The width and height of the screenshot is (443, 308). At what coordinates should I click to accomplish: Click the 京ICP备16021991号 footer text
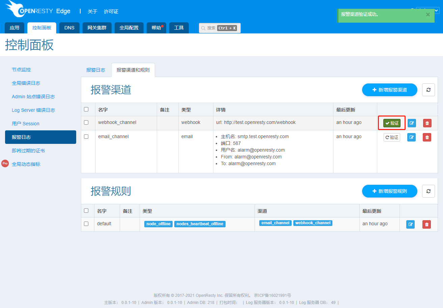click(x=272, y=295)
